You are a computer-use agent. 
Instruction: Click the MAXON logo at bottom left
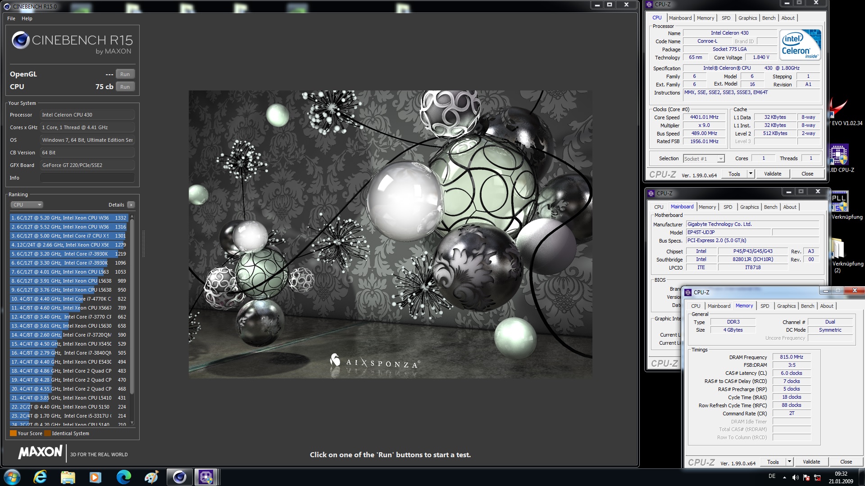coord(40,452)
